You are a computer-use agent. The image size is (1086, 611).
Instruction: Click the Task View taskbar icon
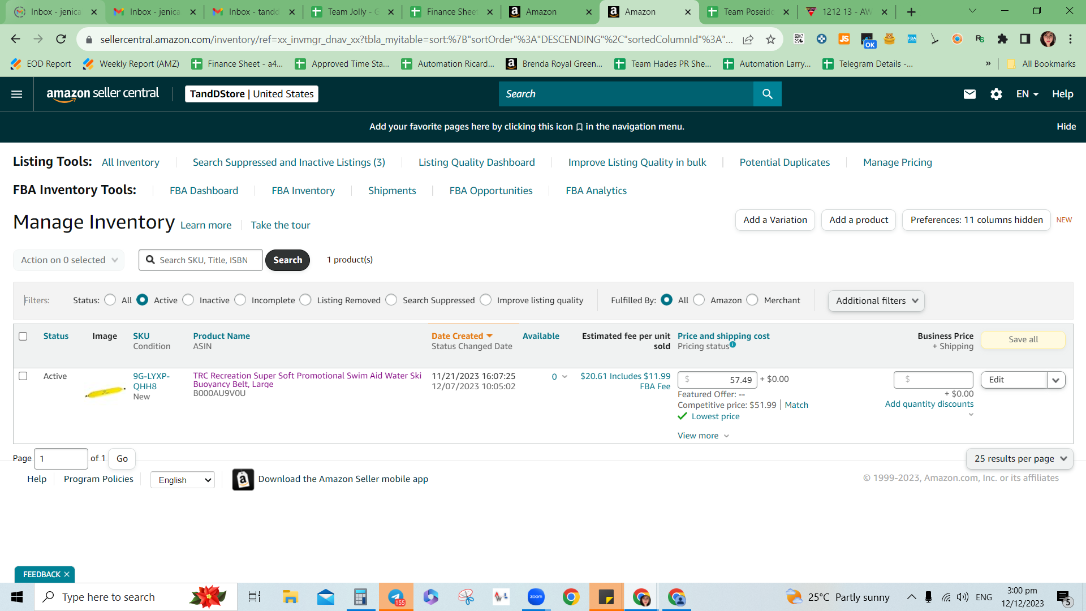coord(255,597)
